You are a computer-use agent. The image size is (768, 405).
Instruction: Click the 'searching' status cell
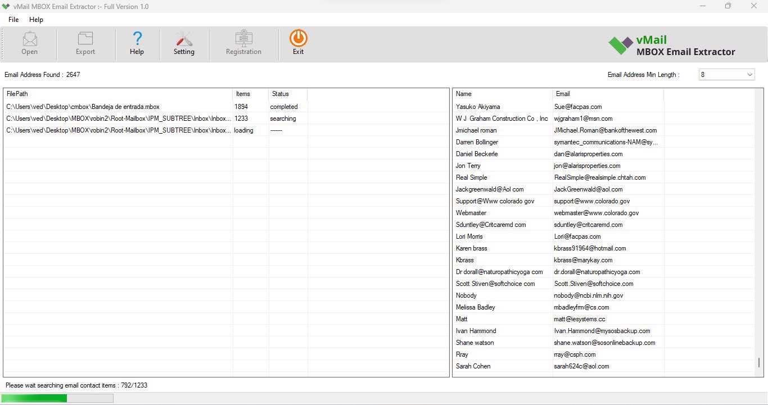click(283, 119)
